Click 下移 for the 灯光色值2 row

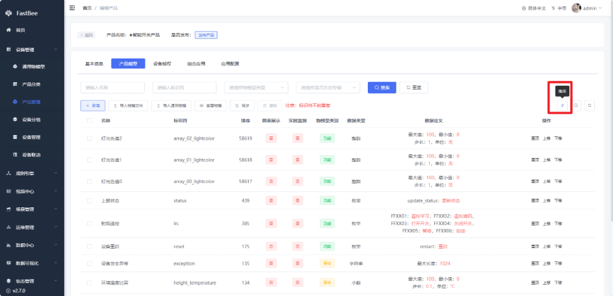(x=559, y=138)
